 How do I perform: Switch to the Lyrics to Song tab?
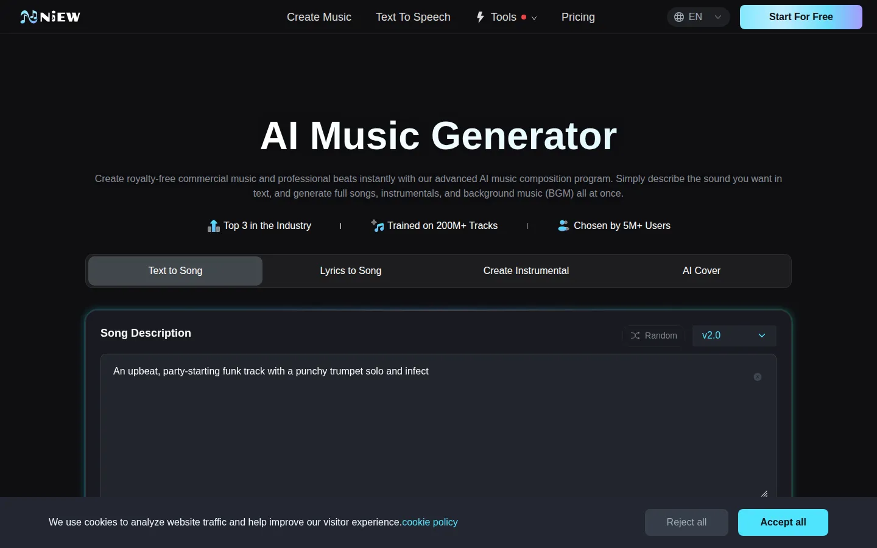[351, 271]
